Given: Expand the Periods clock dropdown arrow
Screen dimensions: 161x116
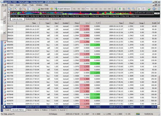Looking at the screenshot, I should point(156,9).
